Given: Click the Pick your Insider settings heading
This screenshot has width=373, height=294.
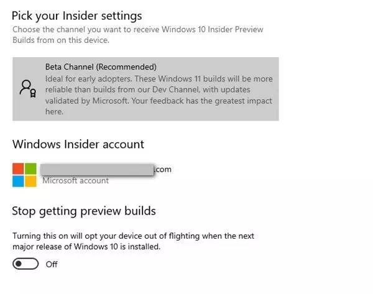Looking at the screenshot, I should click(x=77, y=16).
